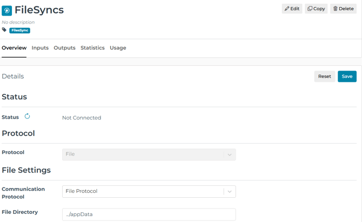Viewport: 362px width, 222px height.
Task: Open the FilesSync tag badge
Action: point(19,30)
